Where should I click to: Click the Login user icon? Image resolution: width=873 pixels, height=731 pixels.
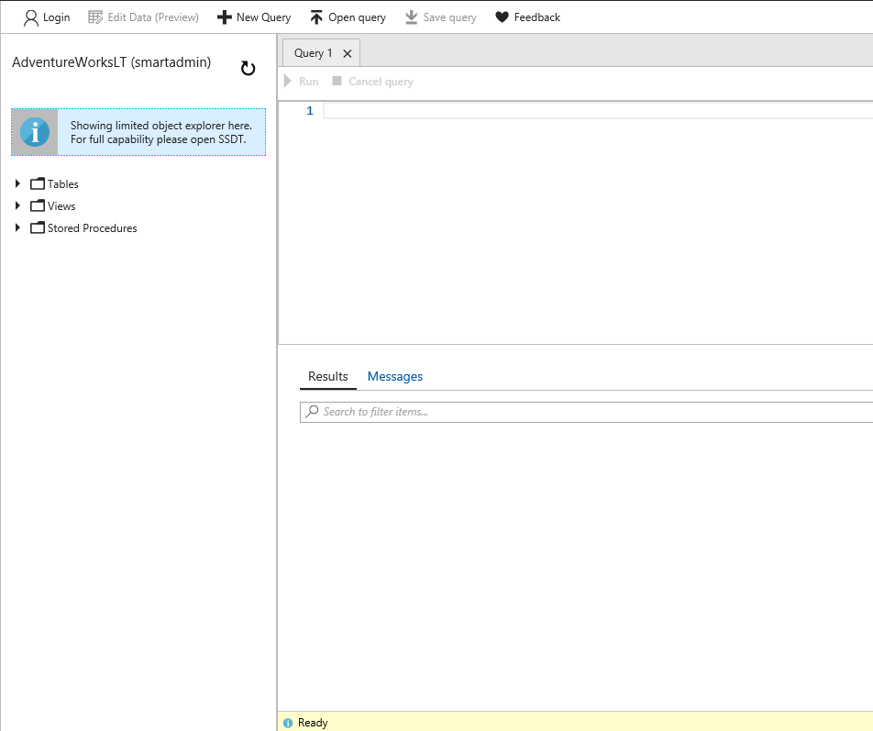tap(31, 17)
